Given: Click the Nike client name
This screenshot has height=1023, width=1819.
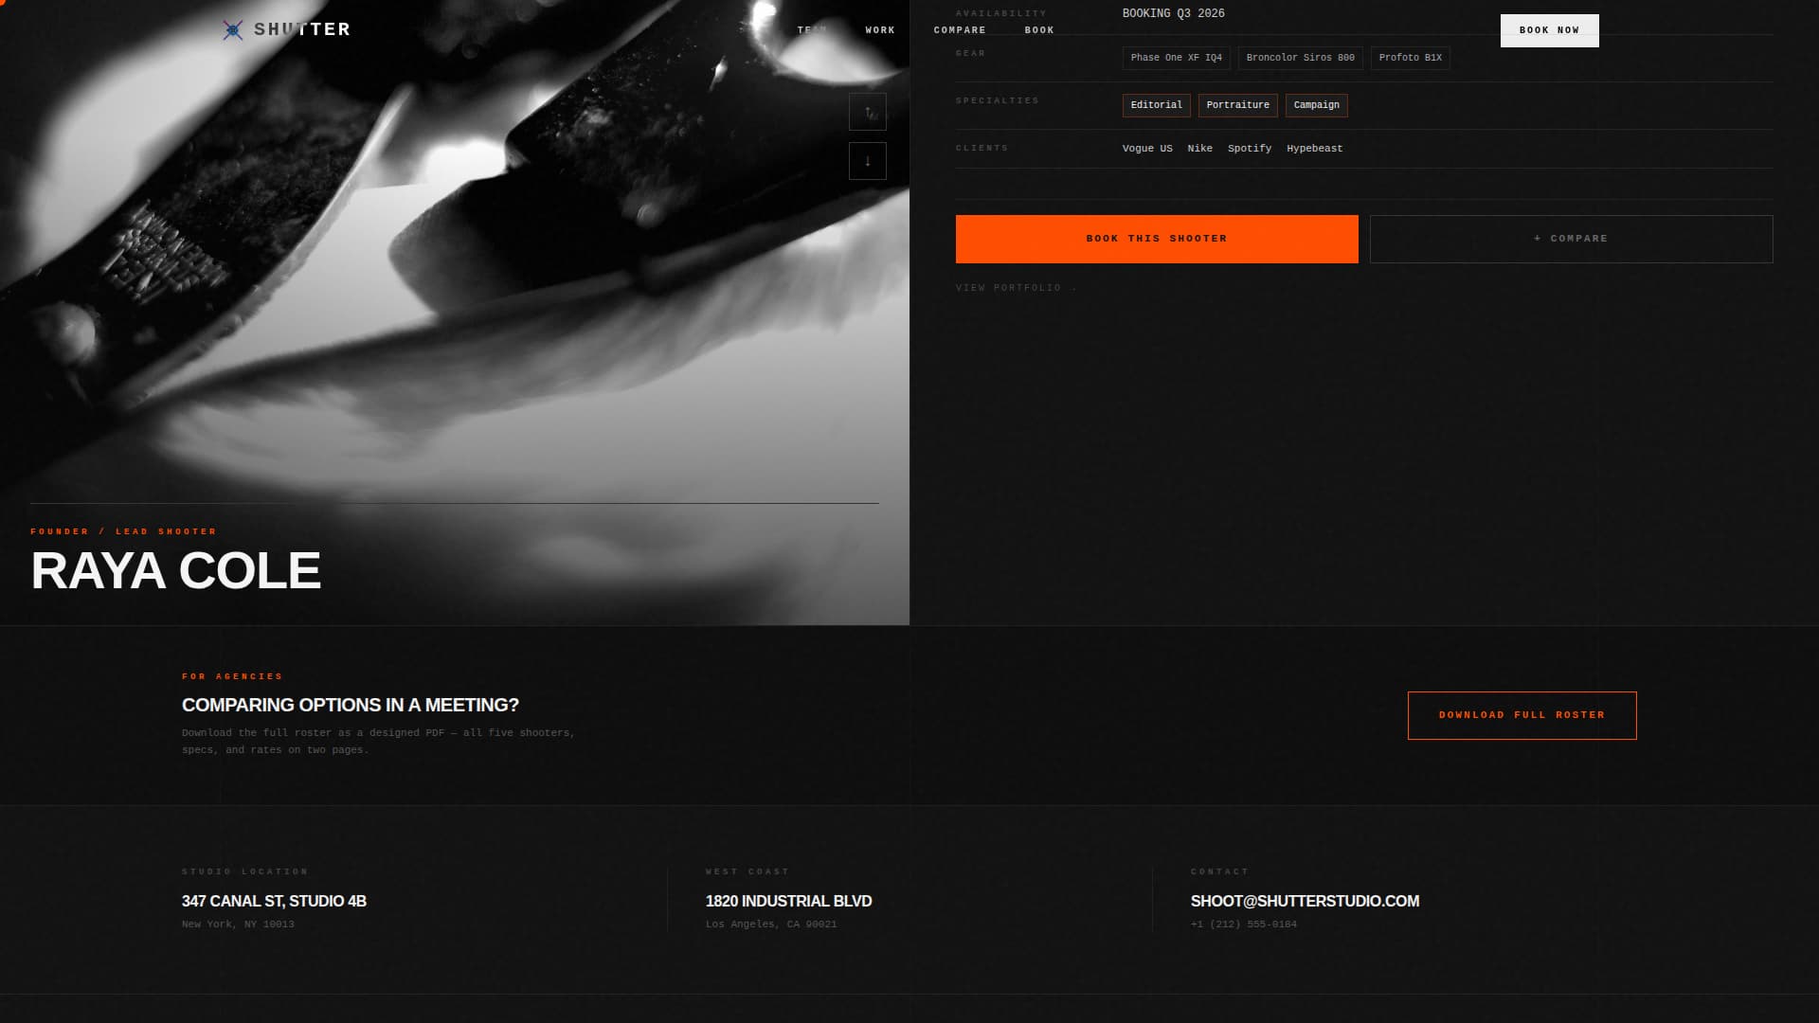Looking at the screenshot, I should (1200, 149).
